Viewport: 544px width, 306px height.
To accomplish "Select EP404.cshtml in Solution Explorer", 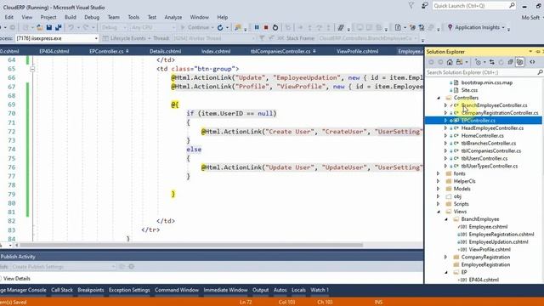I will [x=484, y=280].
